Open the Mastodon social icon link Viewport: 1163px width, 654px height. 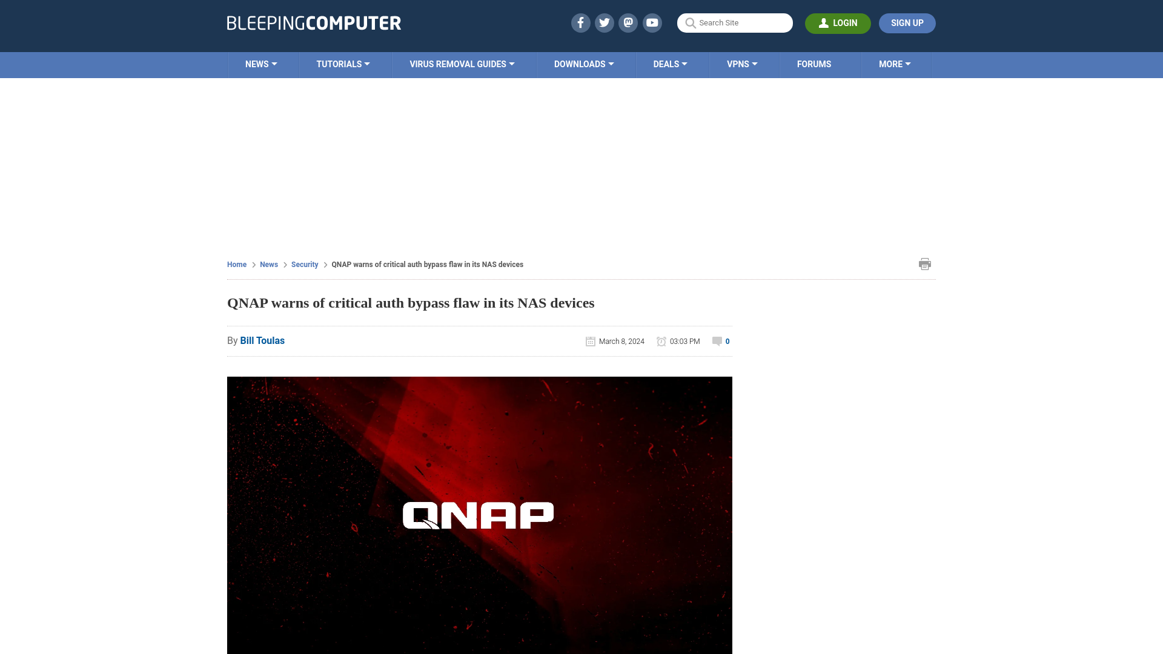click(629, 22)
